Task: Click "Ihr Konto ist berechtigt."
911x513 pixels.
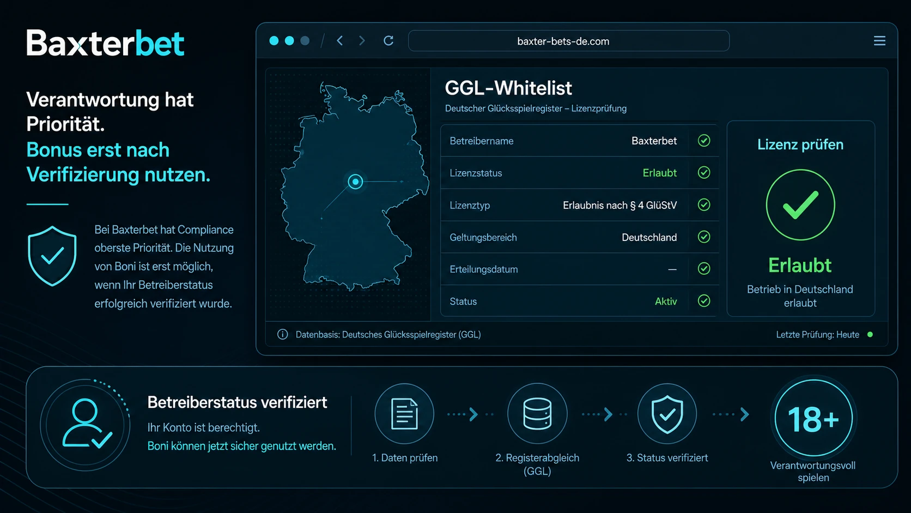Action: pyautogui.click(x=204, y=427)
